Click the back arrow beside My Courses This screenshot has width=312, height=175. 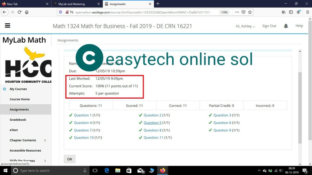pos(4,89)
